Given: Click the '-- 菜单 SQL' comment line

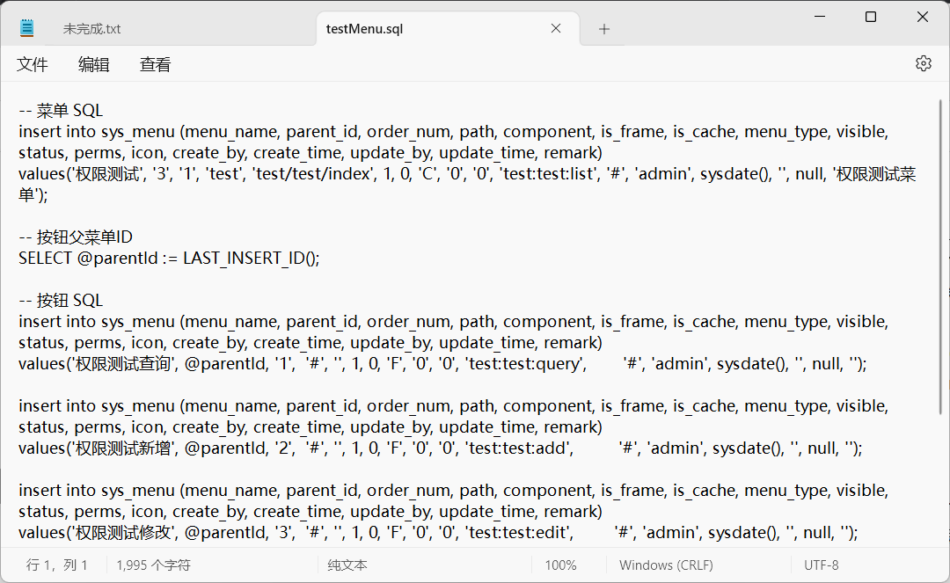Looking at the screenshot, I should 62,110.
